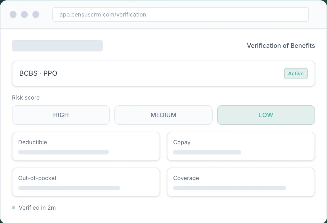Click the grey title placeholder block

pos(57,46)
